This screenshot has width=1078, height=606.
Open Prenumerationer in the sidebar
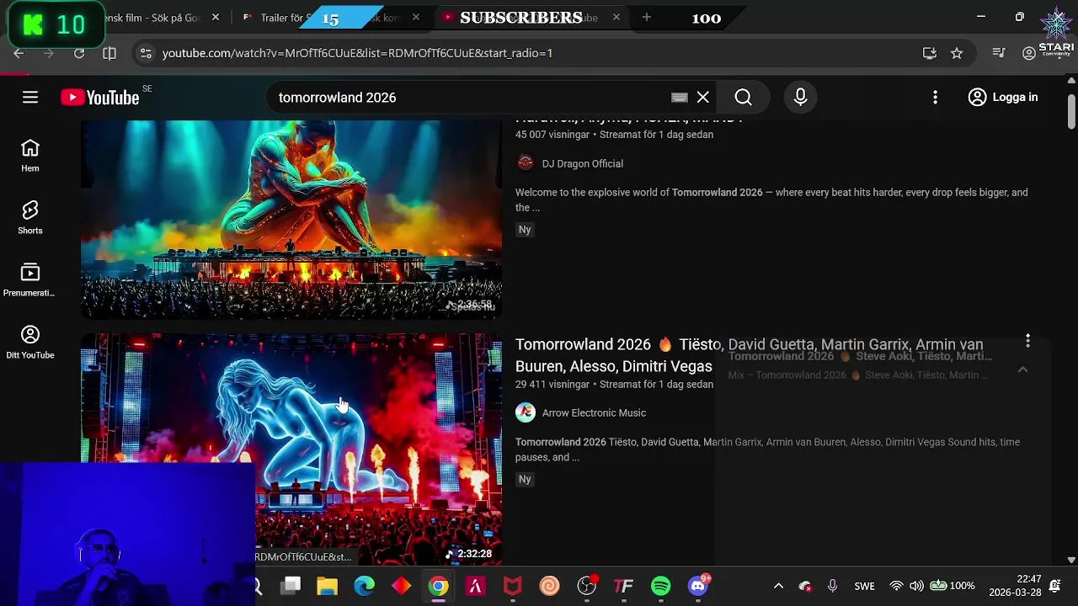point(30,280)
